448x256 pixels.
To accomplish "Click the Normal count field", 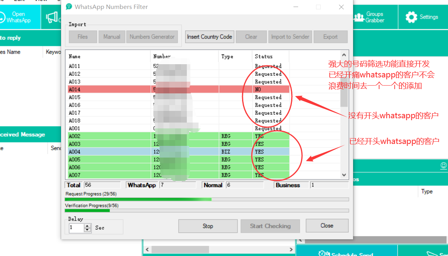I will [x=244, y=185].
